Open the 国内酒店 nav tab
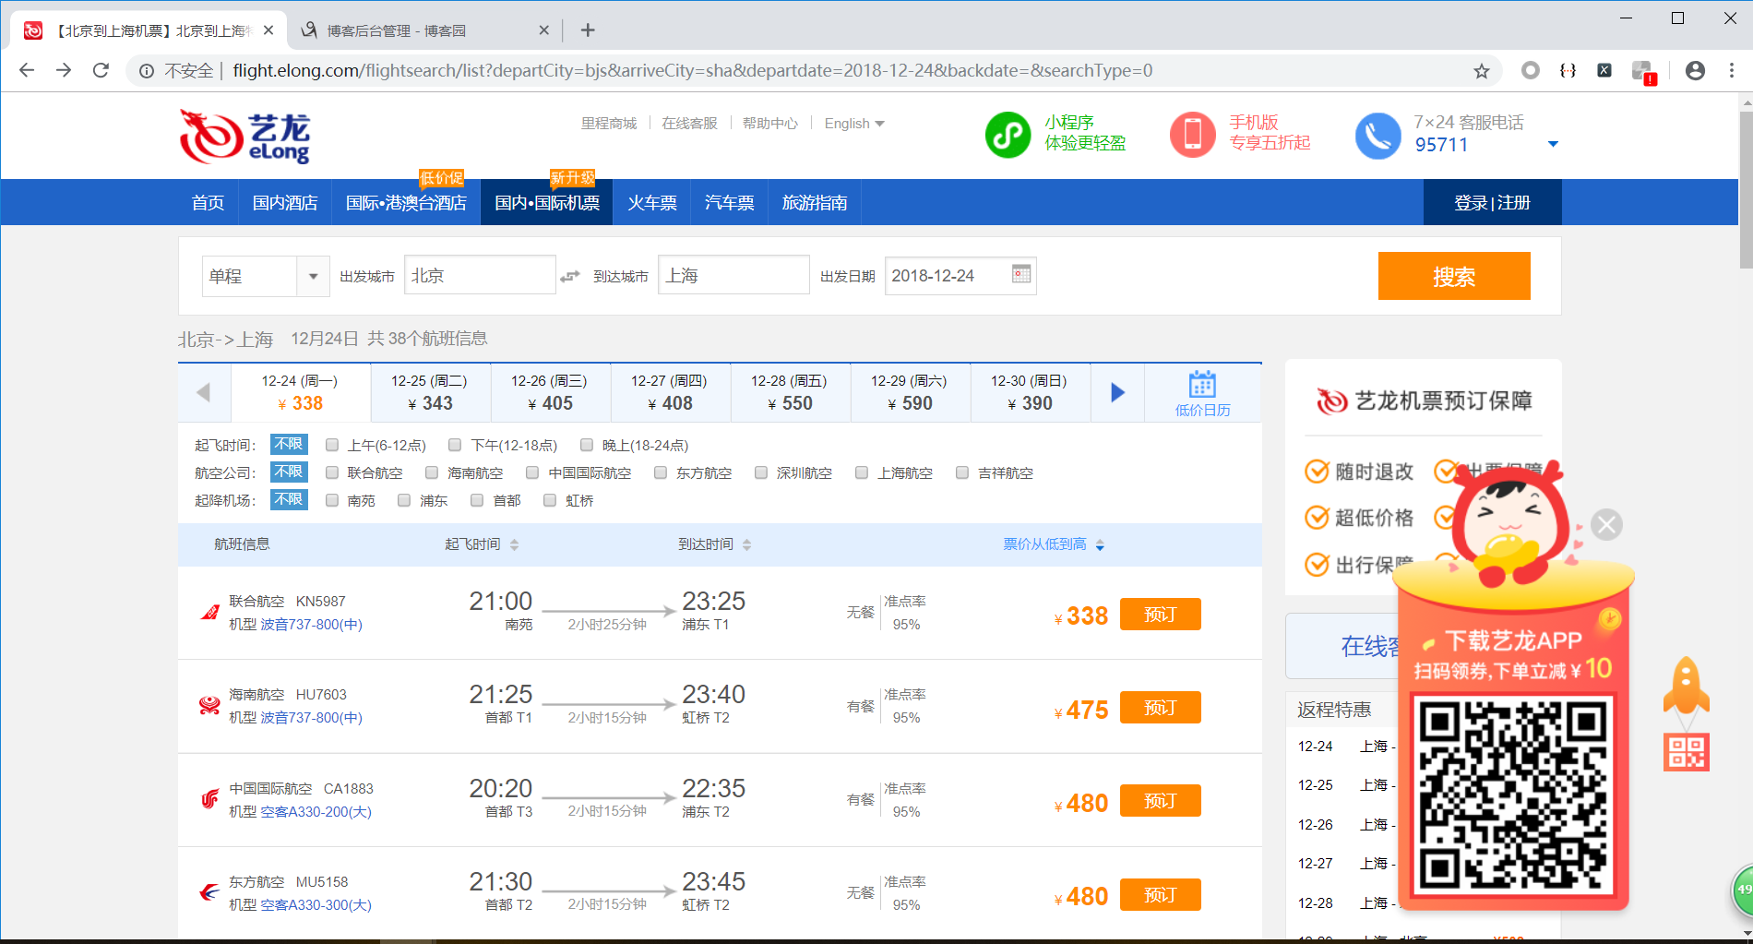 [285, 203]
